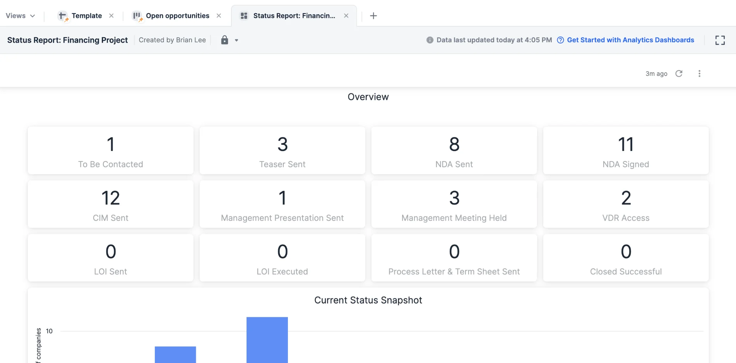
Task: Switch to the Template tab
Action: click(x=87, y=16)
